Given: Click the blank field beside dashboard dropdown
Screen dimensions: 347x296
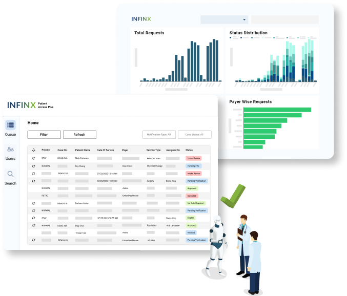Looking at the screenshot, I should tap(285, 19).
